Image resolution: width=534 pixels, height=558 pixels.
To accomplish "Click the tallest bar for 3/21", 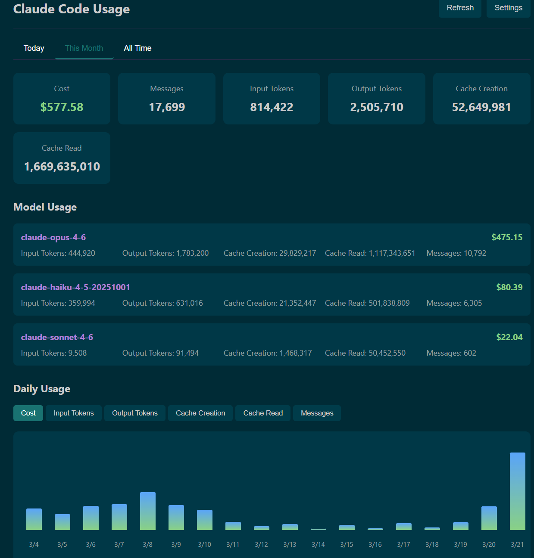I will pyautogui.click(x=517, y=491).
